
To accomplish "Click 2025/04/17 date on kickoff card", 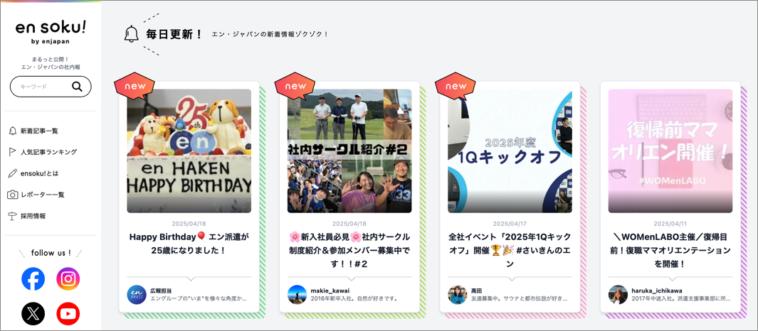I will [510, 224].
